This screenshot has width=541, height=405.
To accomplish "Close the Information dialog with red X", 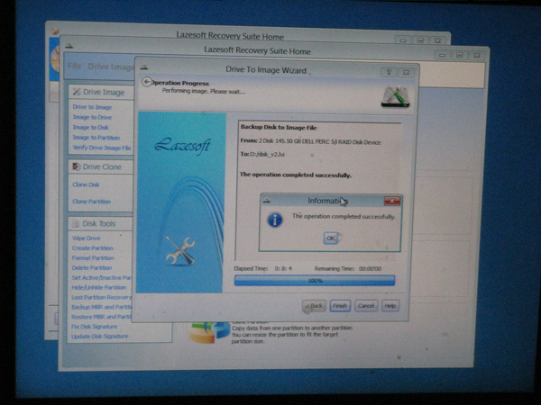I will [x=392, y=201].
